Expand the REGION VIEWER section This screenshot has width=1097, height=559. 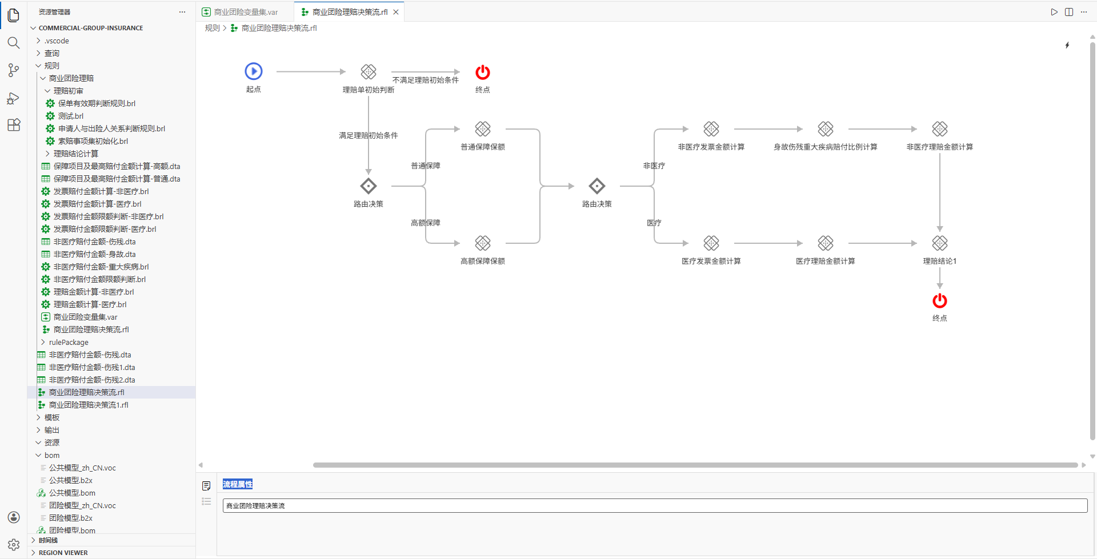(63, 553)
